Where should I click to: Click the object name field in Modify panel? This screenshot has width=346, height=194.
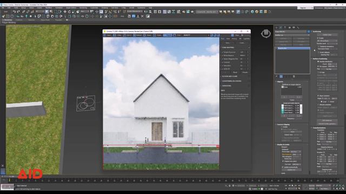pos(291,32)
